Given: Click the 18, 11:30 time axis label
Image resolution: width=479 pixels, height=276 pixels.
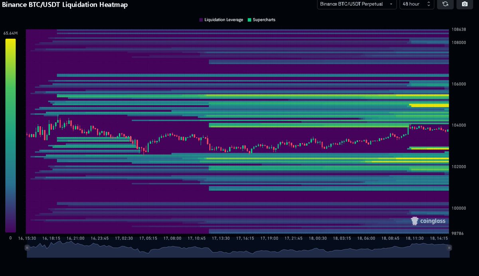Looking at the screenshot, I should point(415,238).
